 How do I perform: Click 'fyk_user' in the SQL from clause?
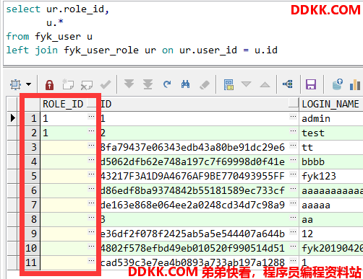[58, 37]
